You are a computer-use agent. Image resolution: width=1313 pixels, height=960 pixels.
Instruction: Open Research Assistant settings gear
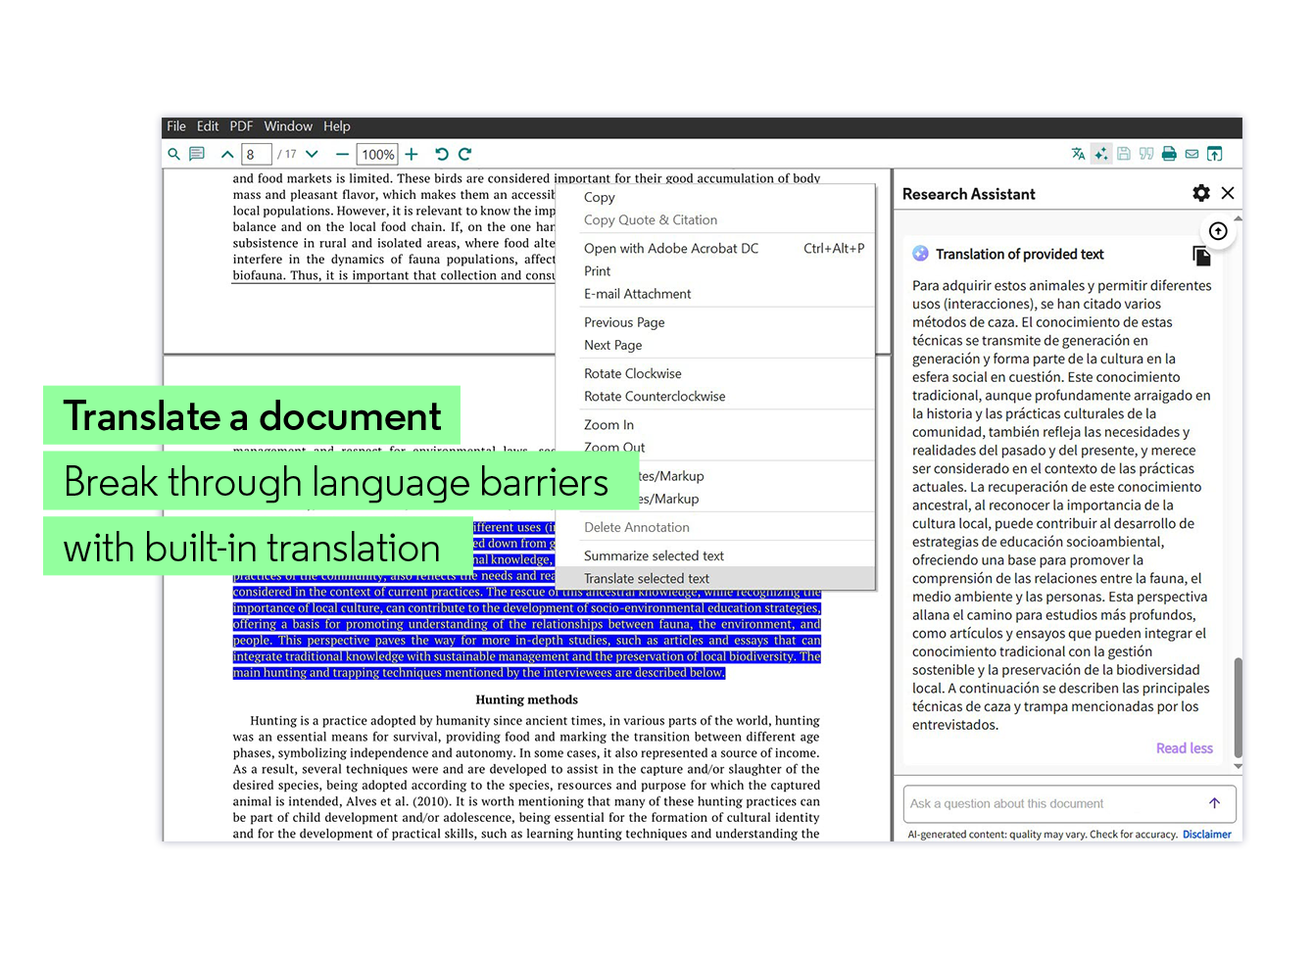tap(1201, 193)
